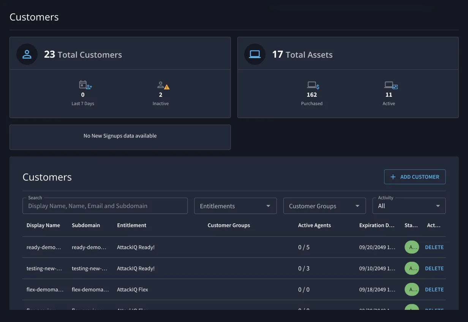Sort by the Active Agents column header

(x=314, y=225)
